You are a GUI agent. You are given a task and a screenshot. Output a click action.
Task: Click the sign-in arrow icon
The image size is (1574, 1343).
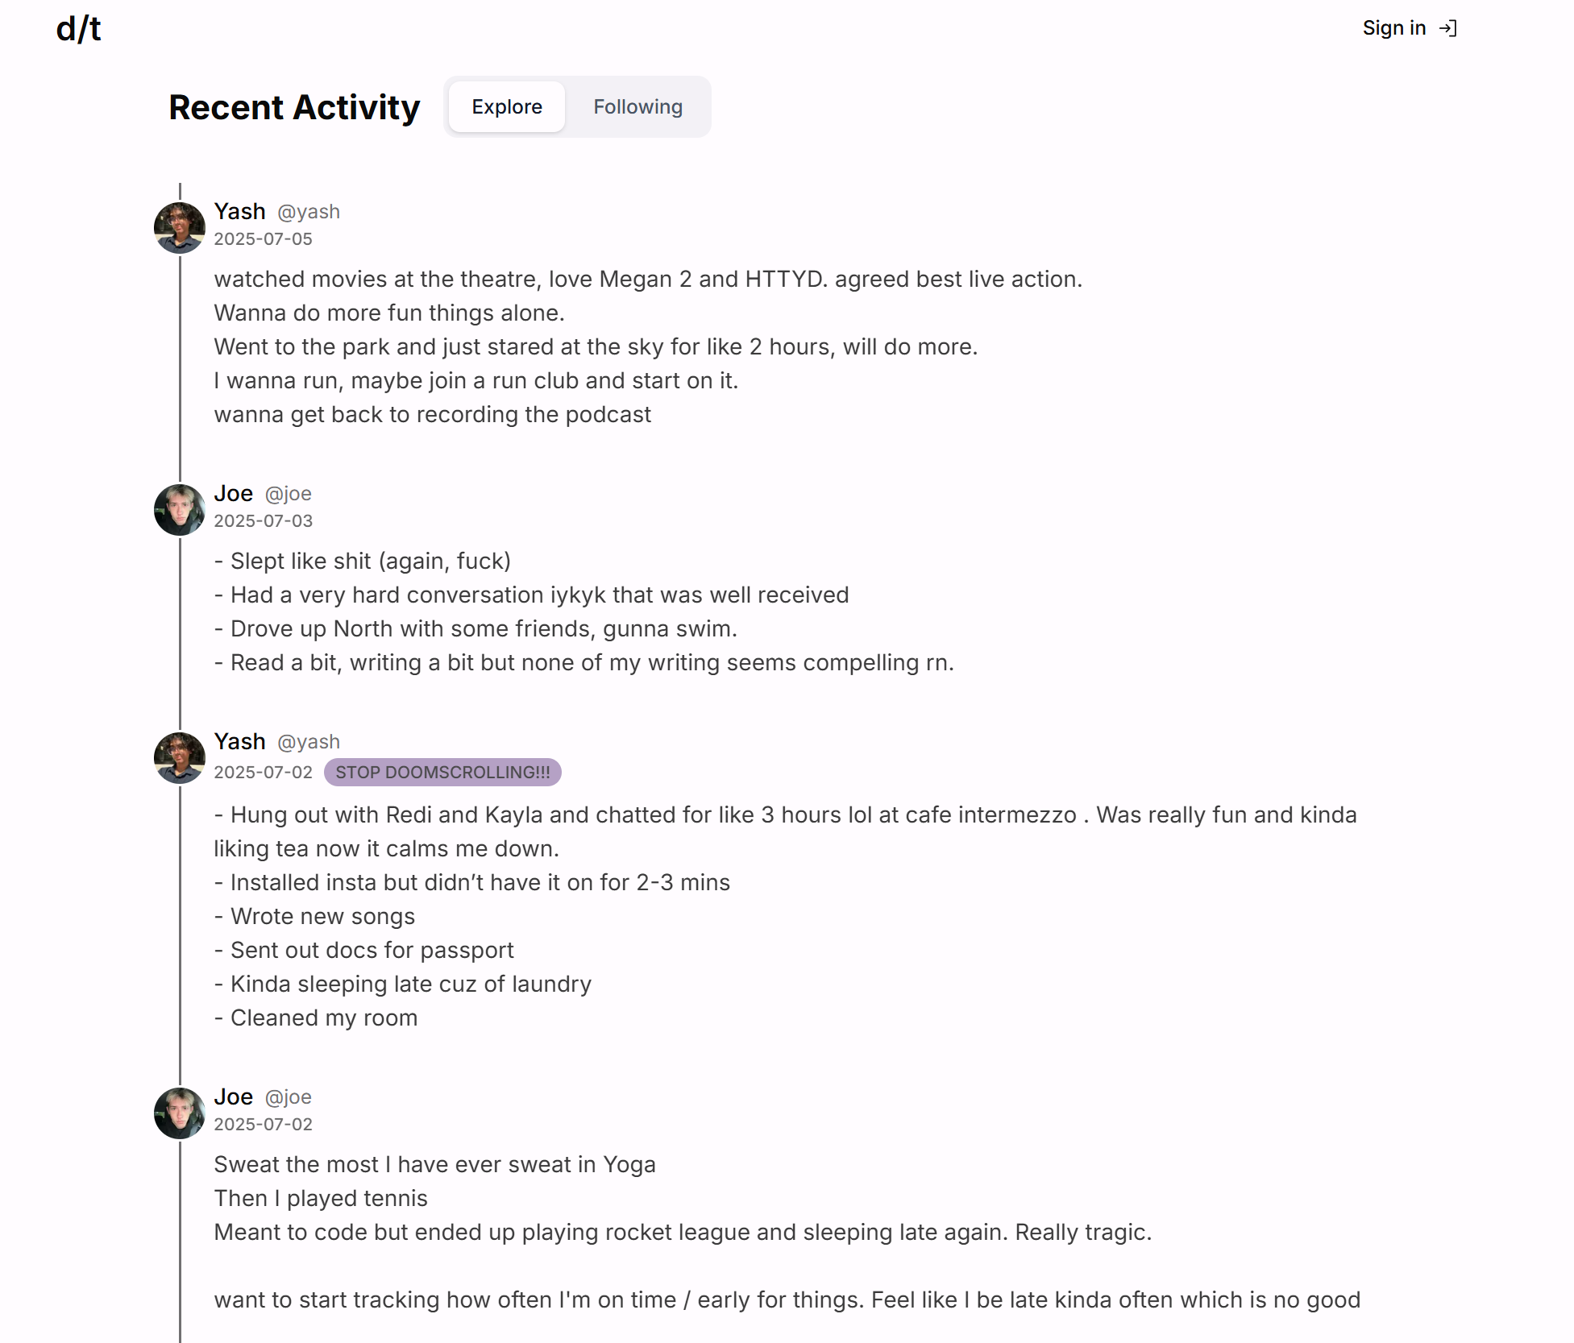1447,28
